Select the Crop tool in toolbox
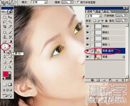The height and width of the screenshot is (106, 130). [5, 26]
